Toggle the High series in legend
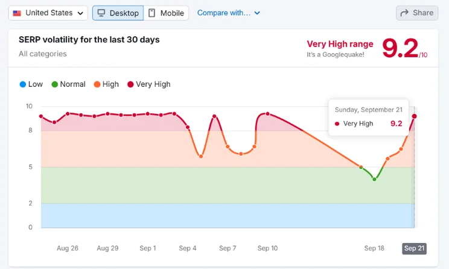The width and height of the screenshot is (449, 269). pyautogui.click(x=106, y=84)
